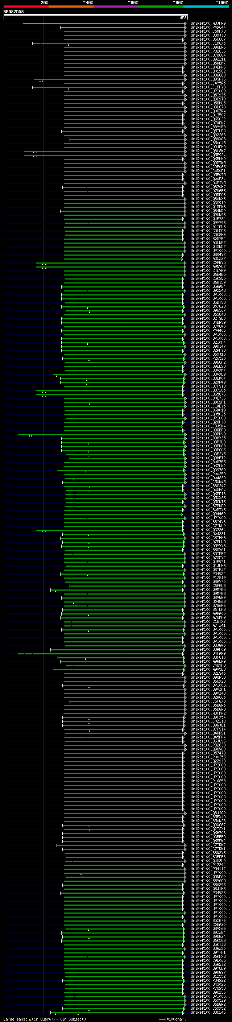
Task: Open hit UniRef100_P54117
Action: coord(208,868)
